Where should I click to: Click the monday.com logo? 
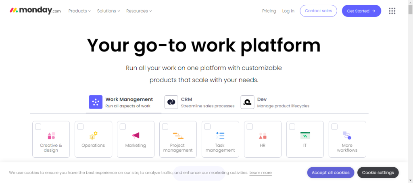point(35,10)
